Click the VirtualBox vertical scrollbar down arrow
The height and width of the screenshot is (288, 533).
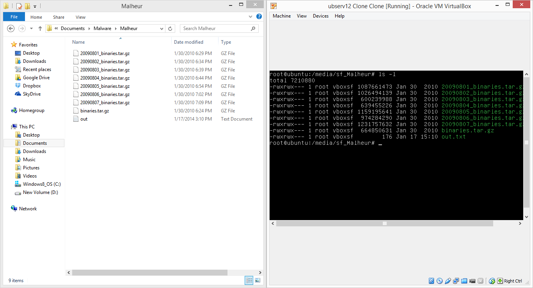tap(526, 217)
